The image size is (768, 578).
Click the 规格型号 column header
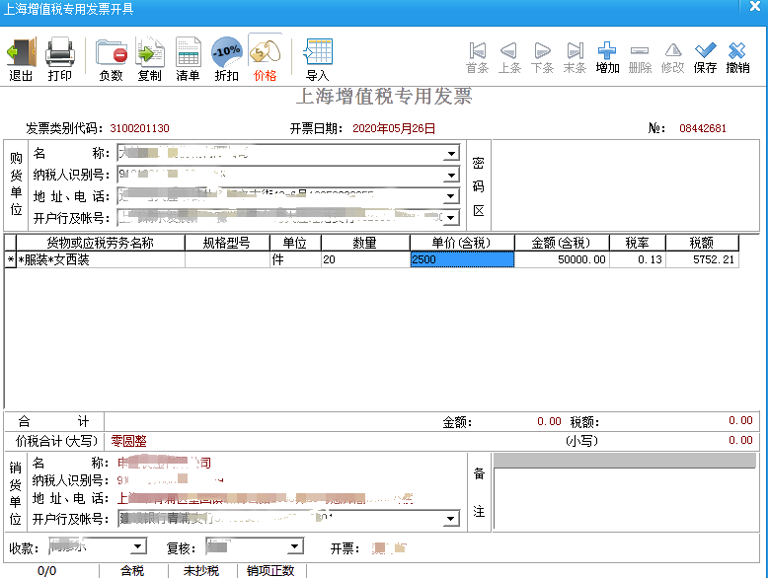click(x=227, y=243)
